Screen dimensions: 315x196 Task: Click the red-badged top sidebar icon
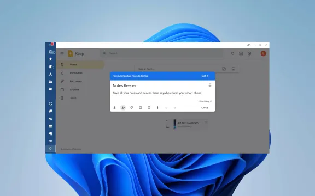click(51, 44)
